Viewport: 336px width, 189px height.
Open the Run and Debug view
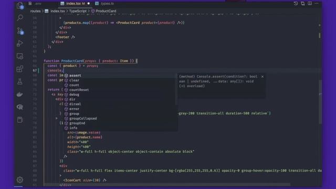click(x=20, y=44)
